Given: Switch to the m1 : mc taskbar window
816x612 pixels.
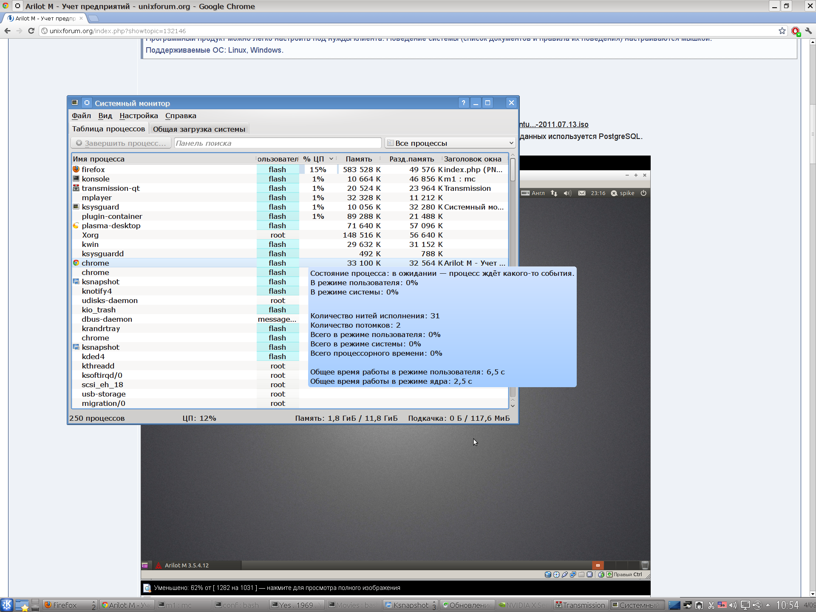Looking at the screenshot, I should tap(184, 605).
